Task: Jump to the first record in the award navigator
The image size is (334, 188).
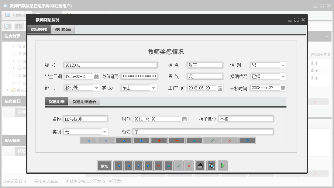Action: pyautogui.click(x=88, y=140)
